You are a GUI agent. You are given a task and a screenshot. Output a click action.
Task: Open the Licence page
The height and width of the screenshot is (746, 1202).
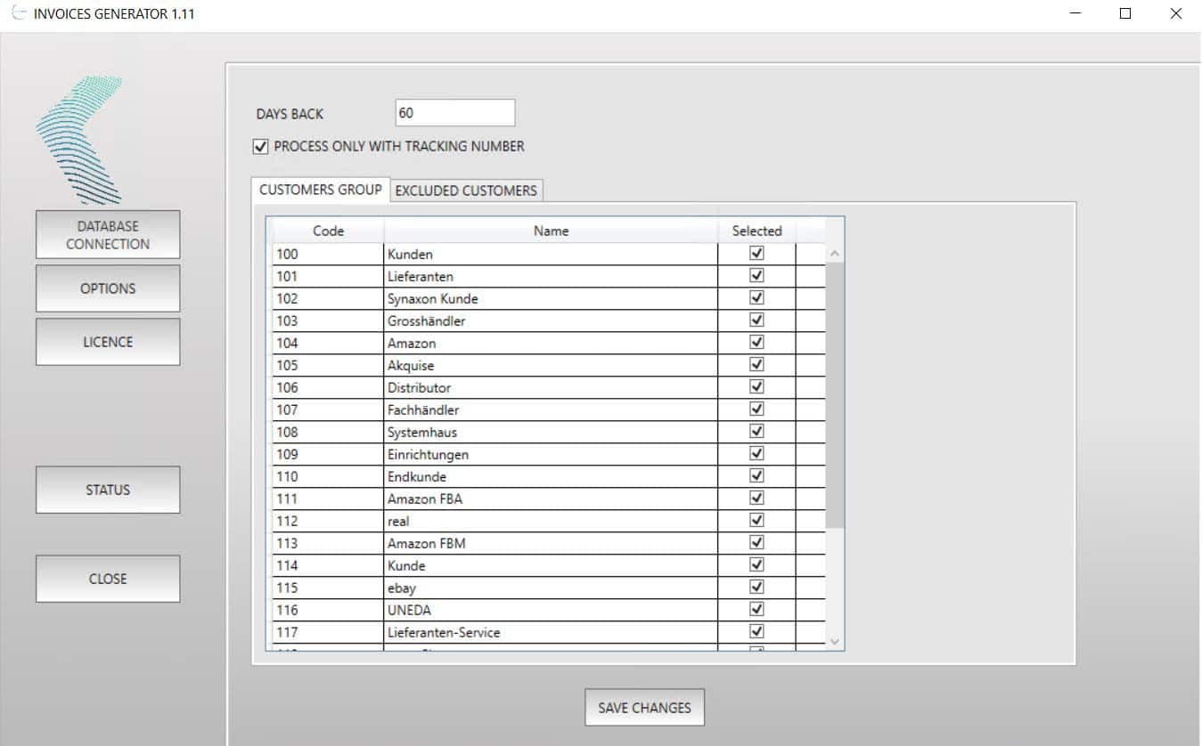[x=108, y=342]
